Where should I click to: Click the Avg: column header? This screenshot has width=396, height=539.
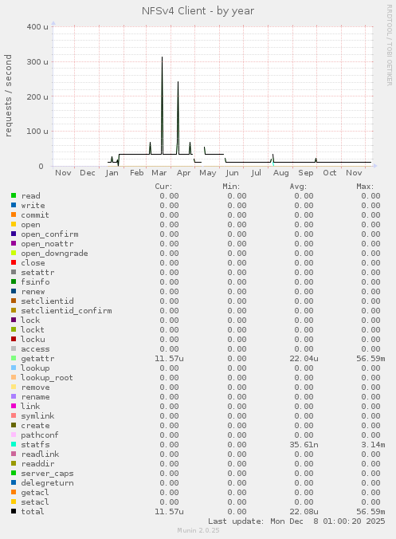point(298,187)
